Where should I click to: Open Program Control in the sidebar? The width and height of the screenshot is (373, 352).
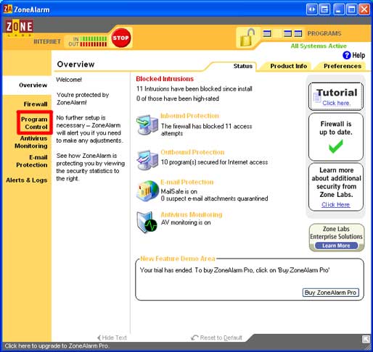point(34,123)
